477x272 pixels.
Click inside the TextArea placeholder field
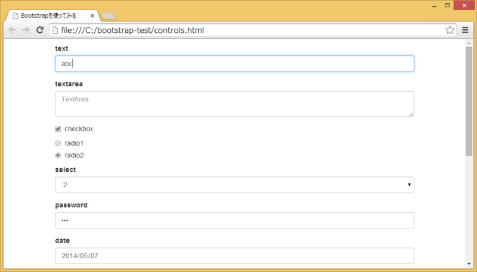tap(234, 104)
